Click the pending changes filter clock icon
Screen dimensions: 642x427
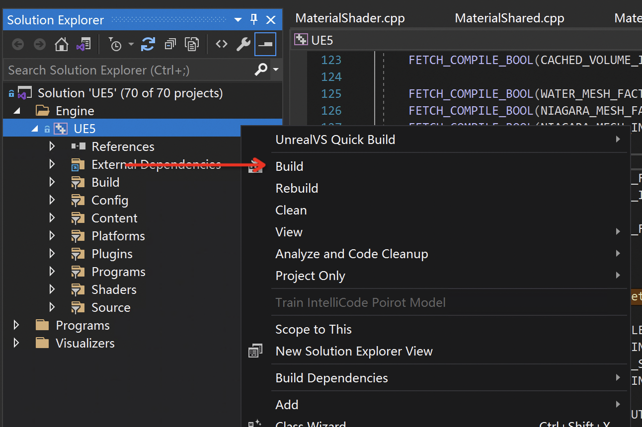coord(115,45)
